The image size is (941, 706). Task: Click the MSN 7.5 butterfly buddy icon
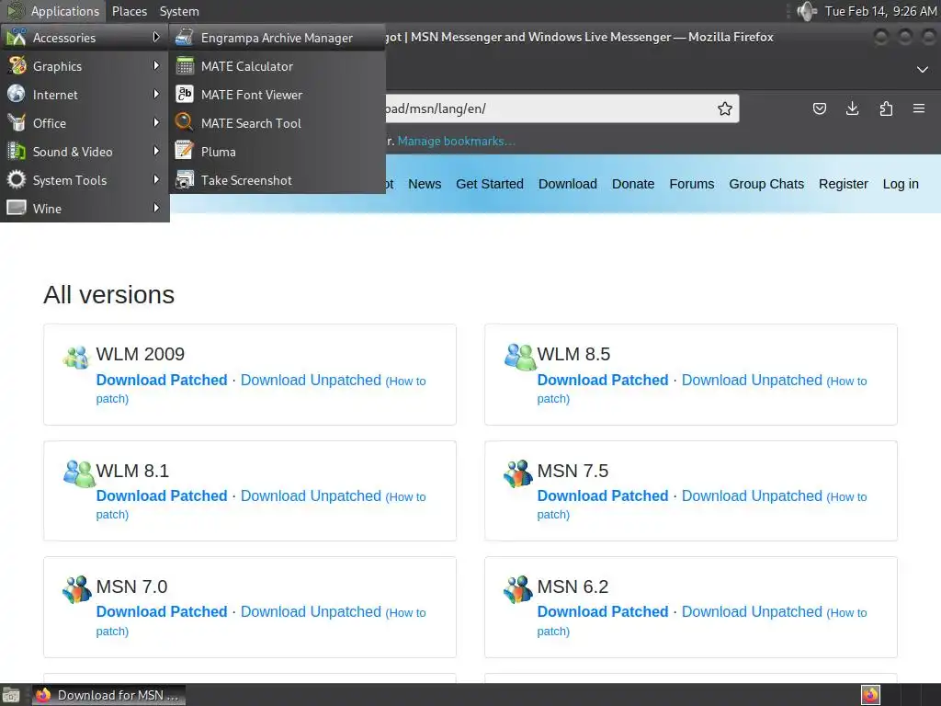tap(518, 473)
